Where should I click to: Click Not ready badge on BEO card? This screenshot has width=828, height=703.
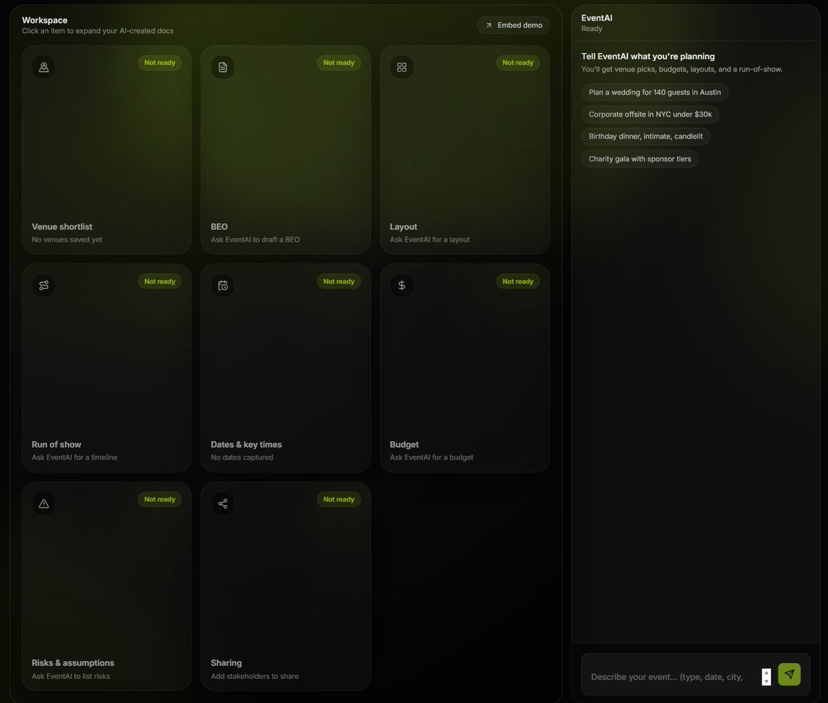pos(339,63)
